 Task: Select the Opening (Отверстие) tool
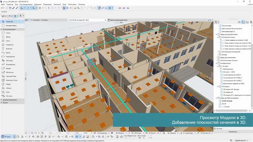click(12, 45)
